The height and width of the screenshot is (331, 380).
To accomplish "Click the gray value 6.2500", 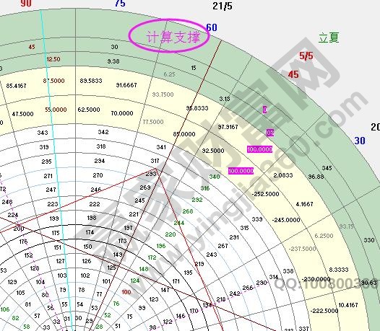I will [x=324, y=236].
